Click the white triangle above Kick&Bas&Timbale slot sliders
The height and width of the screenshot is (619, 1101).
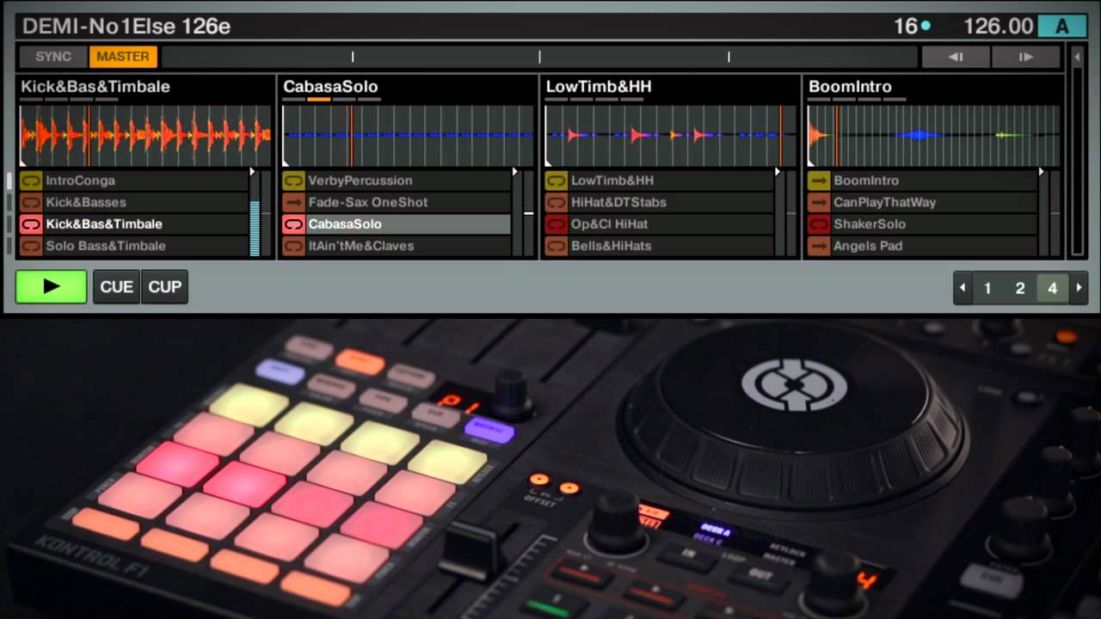[252, 172]
